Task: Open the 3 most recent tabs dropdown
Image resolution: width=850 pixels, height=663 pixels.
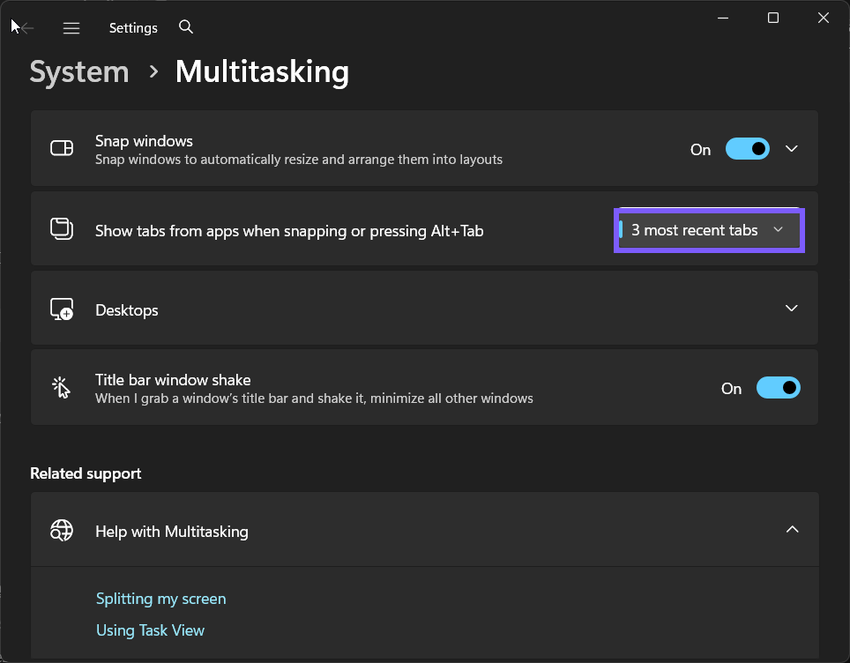Action: pyautogui.click(x=709, y=230)
